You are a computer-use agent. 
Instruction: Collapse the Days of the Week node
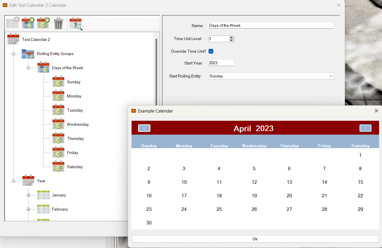(x=29, y=68)
